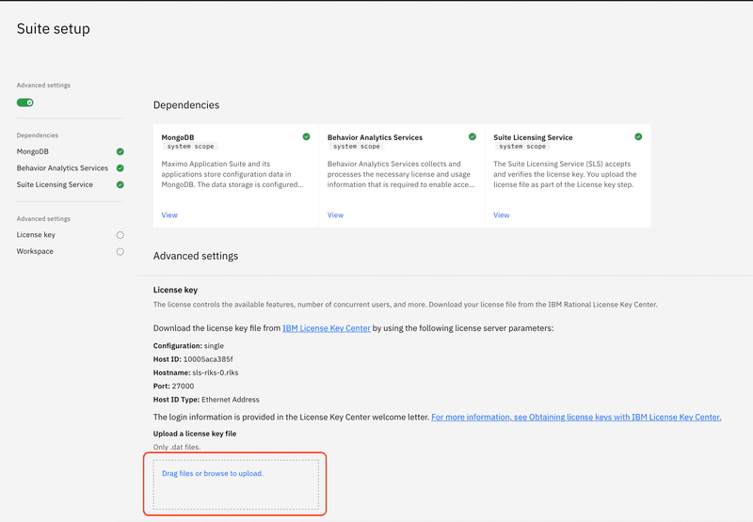Click the Suite Licensing Service card title

[533, 137]
